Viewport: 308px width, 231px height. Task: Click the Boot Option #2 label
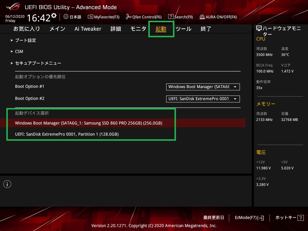click(x=30, y=98)
